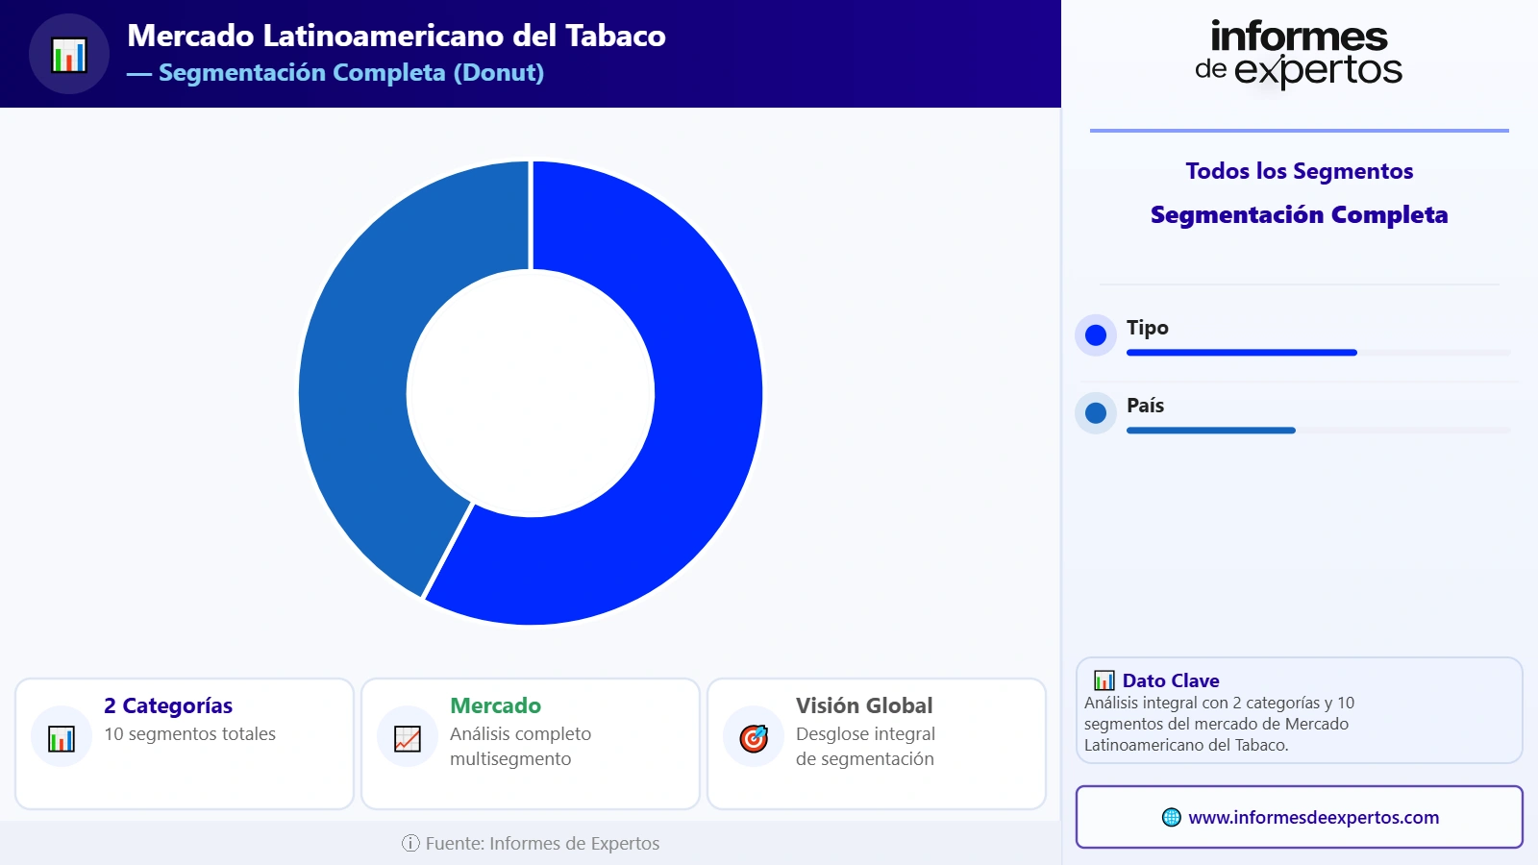Click the trend chart icon in the Mercado card
Image resolution: width=1538 pixels, height=865 pixels.
tap(408, 737)
